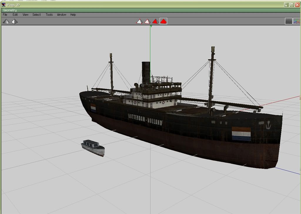Viewport: 301px width, 214px height.
Task: Toggle the axes display icon
Action: (297, 21)
